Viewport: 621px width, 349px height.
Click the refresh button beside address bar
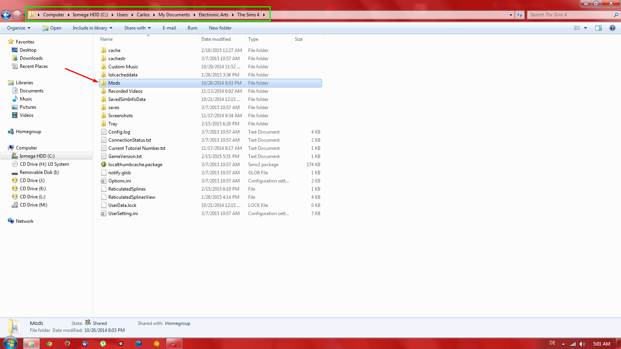520,15
